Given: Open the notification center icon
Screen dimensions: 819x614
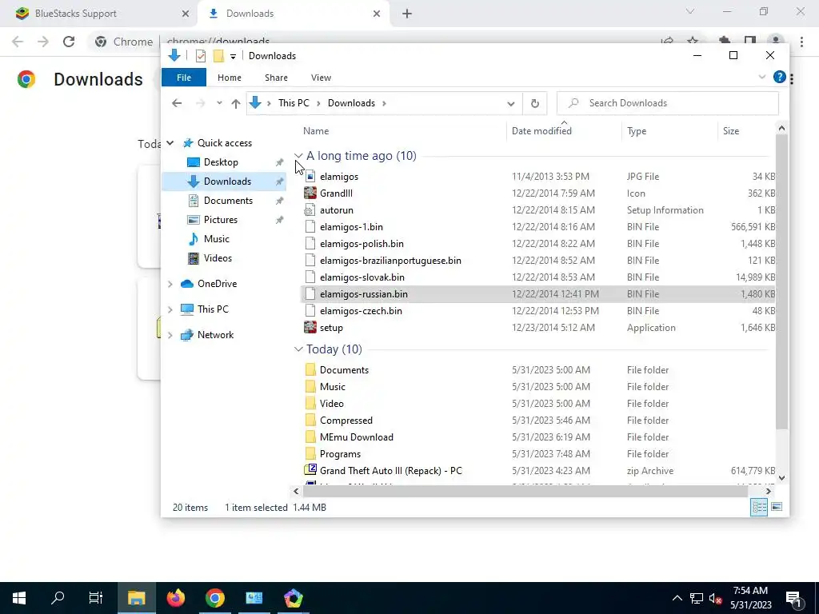Looking at the screenshot, I should click(793, 598).
